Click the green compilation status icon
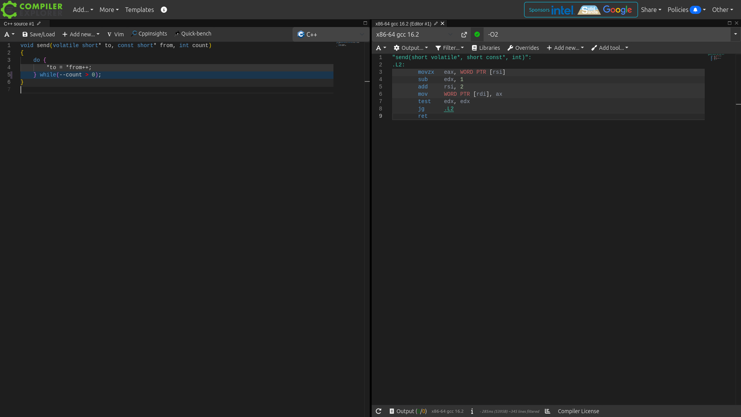Viewport: 741px width, 417px height. (x=477, y=34)
